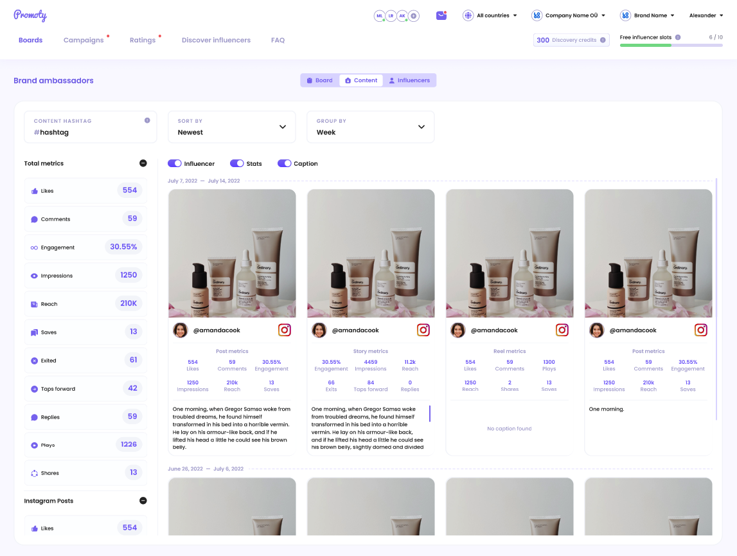Viewport: 737px width, 556px height.
Task: Toggle the Caption switch
Action: click(x=285, y=163)
